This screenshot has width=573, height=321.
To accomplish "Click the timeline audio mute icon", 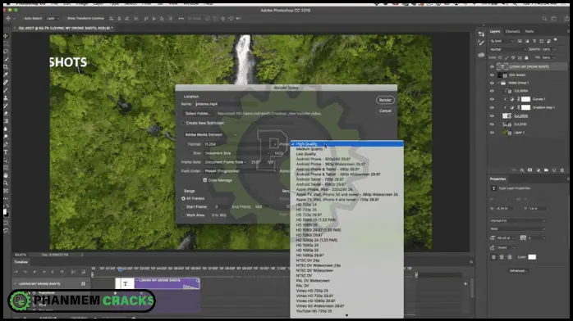I will [53, 272].
